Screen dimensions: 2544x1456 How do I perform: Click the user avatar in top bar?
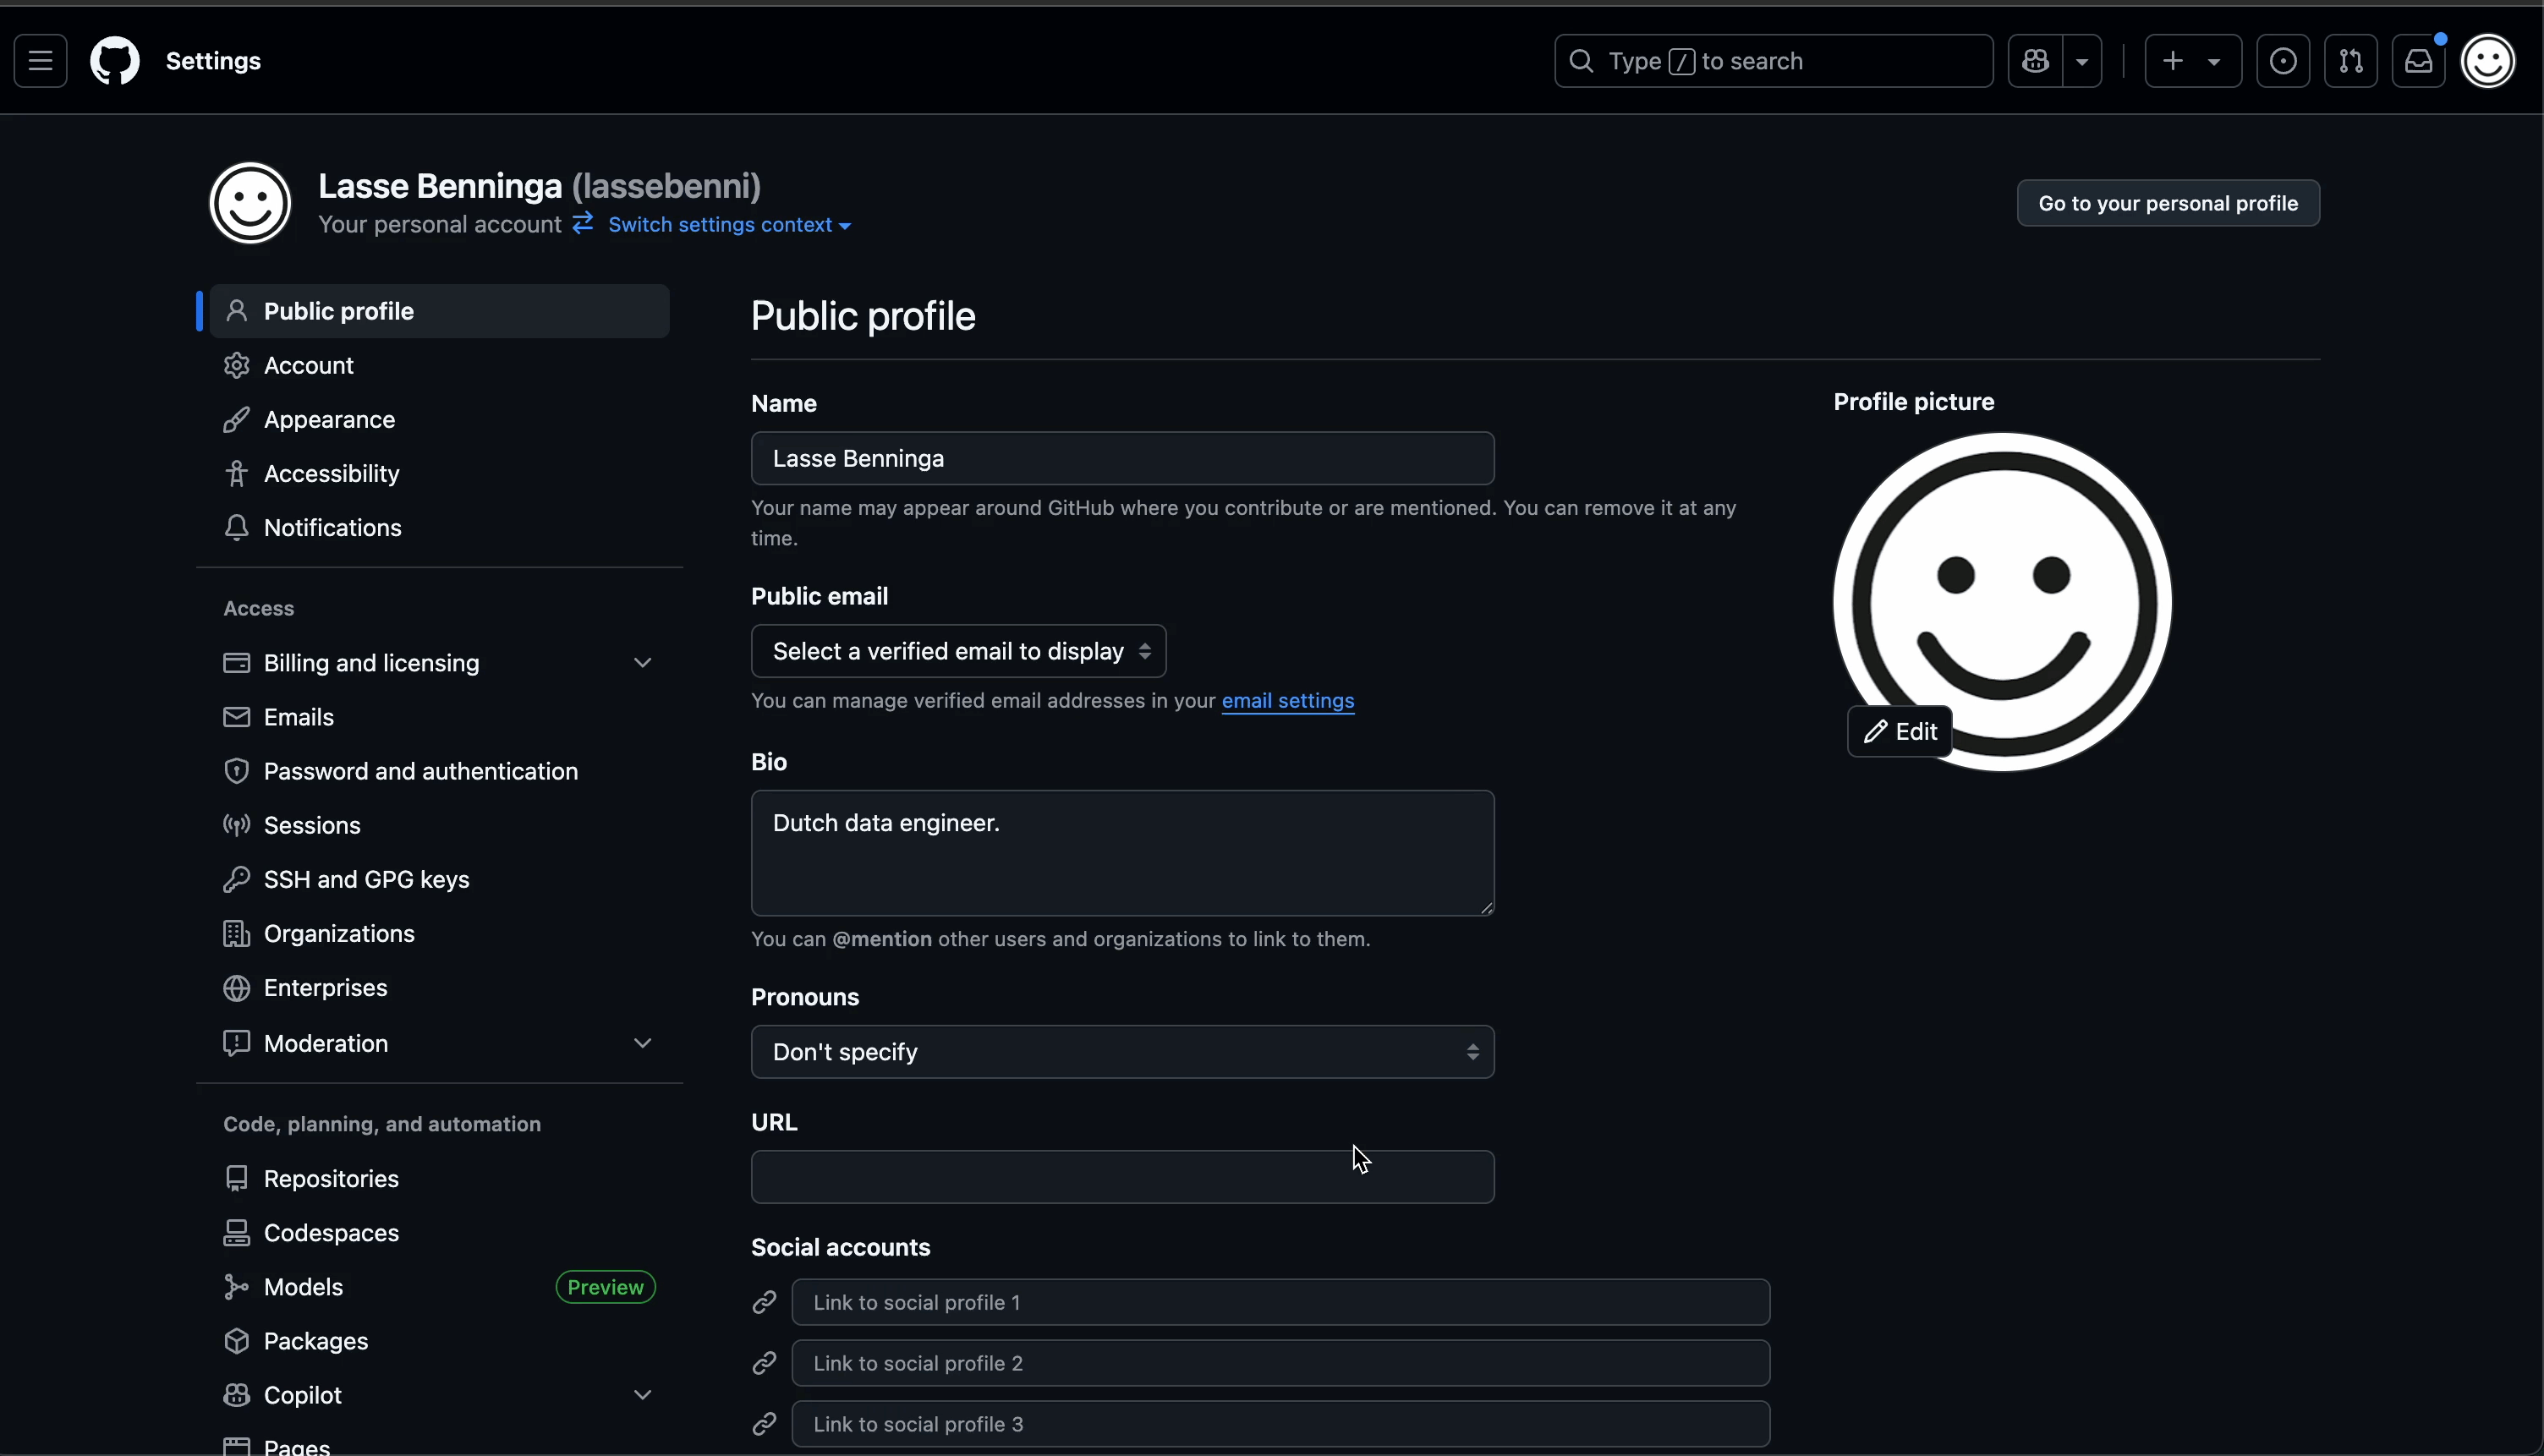[2488, 61]
